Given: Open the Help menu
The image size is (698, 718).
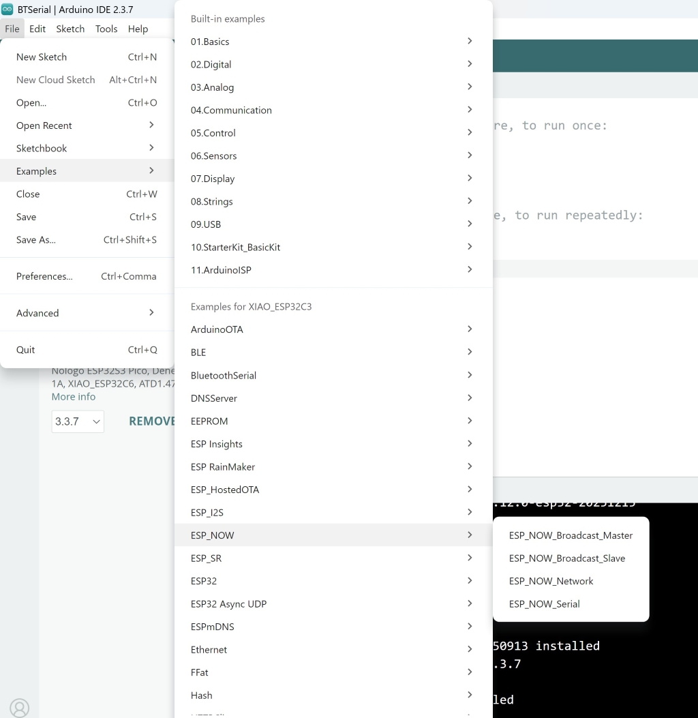Looking at the screenshot, I should point(138,29).
